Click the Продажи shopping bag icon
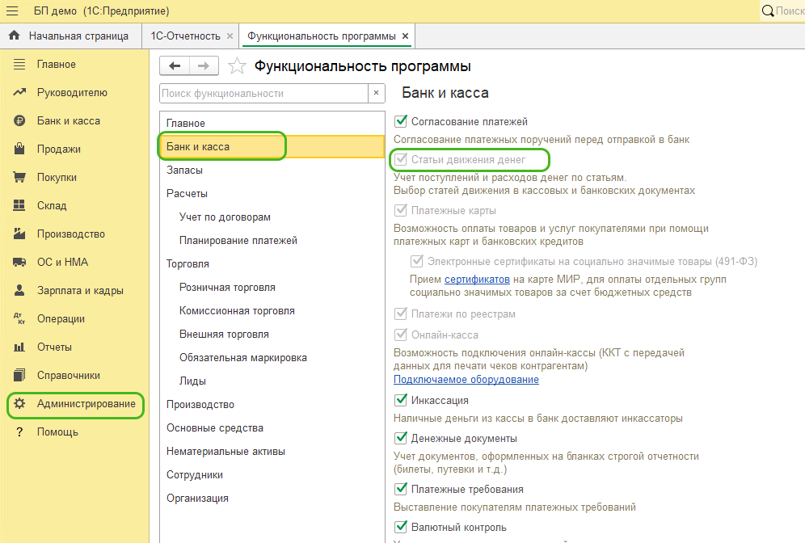 pos(20,149)
